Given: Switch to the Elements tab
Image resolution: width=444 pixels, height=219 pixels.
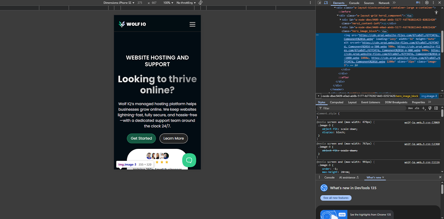Looking at the screenshot, I should click(339, 3).
